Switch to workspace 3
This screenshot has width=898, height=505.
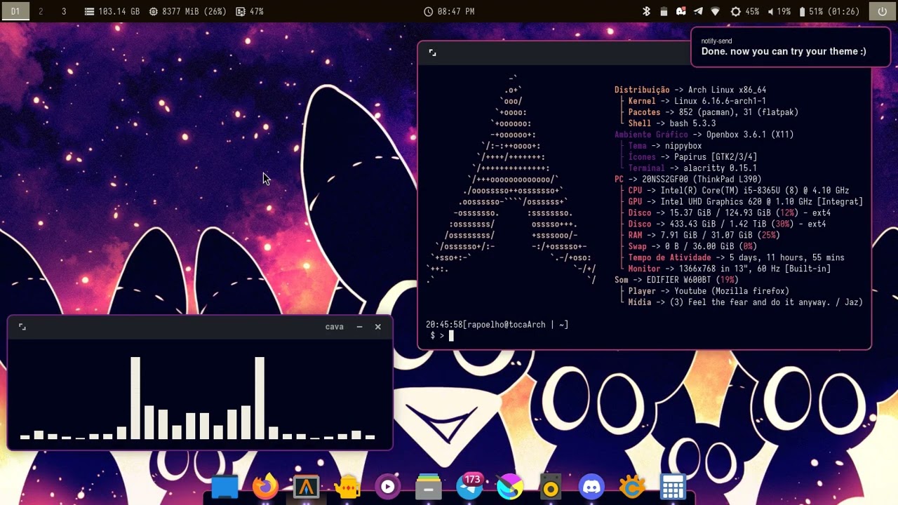click(64, 11)
